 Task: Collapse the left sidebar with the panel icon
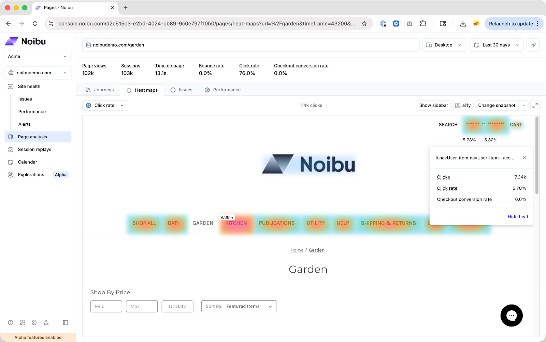66,323
